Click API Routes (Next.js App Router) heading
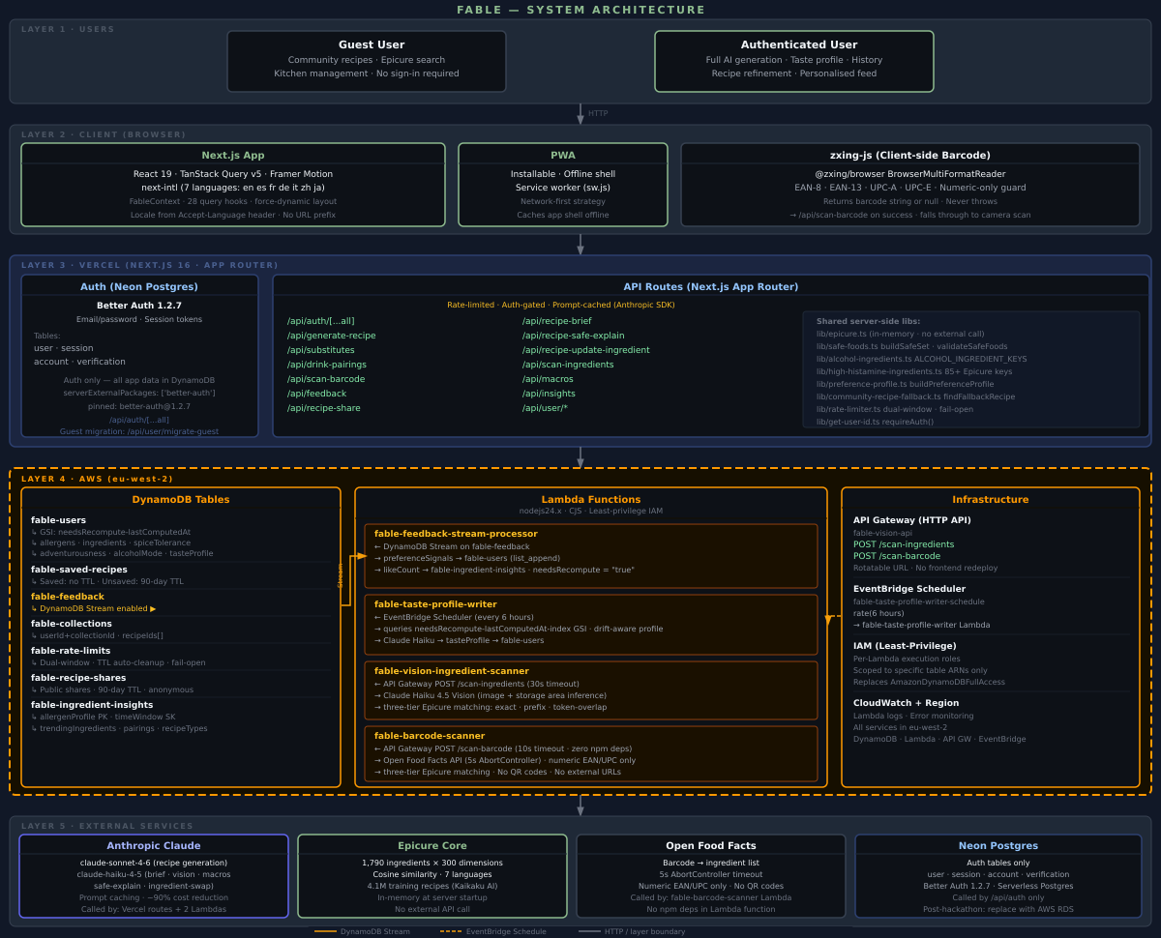 click(711, 286)
